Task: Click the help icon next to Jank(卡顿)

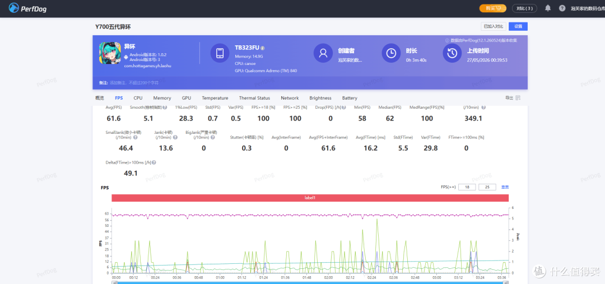Action: [x=175, y=137]
